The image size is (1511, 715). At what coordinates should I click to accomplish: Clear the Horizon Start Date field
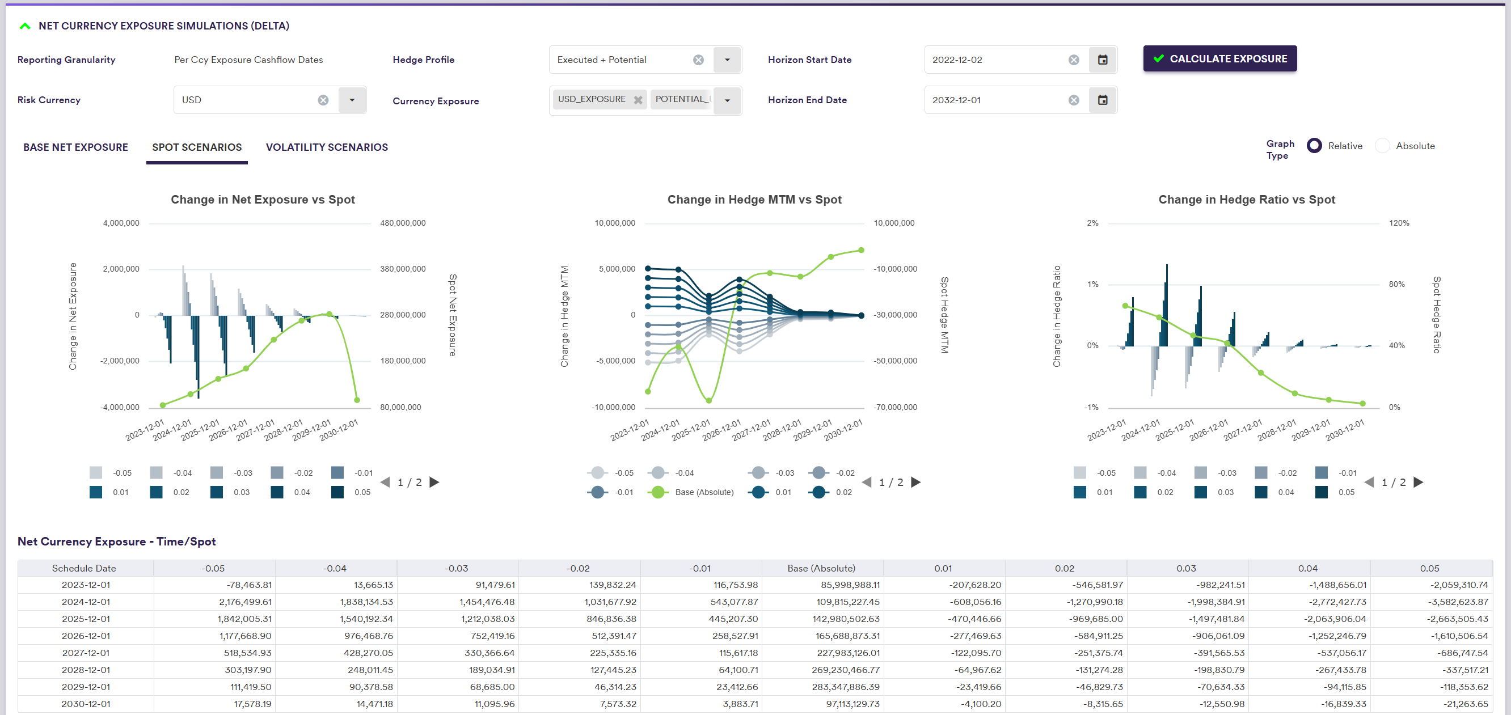(1074, 60)
